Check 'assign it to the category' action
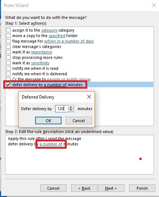159x197 pixels. click(x=8, y=30)
